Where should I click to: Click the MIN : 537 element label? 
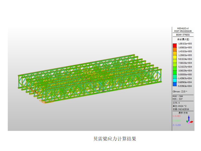pyautogui.click(x=177, y=99)
